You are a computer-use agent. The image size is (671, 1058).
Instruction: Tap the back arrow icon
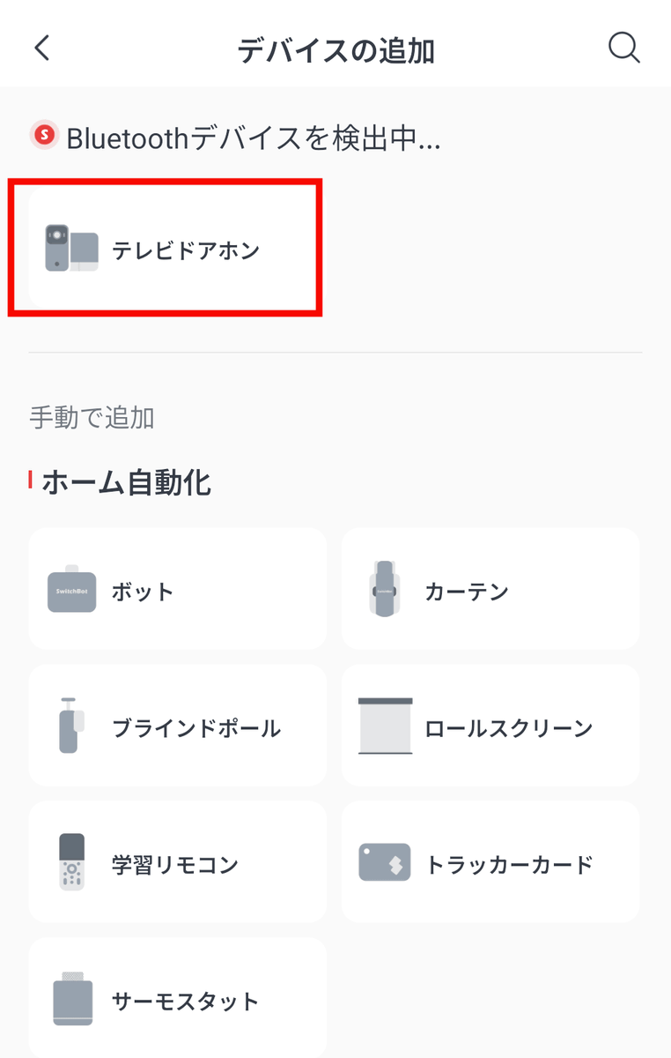(42, 48)
